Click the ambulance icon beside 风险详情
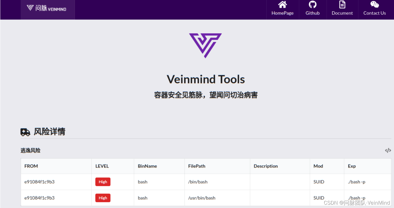394x208 pixels. click(25, 132)
